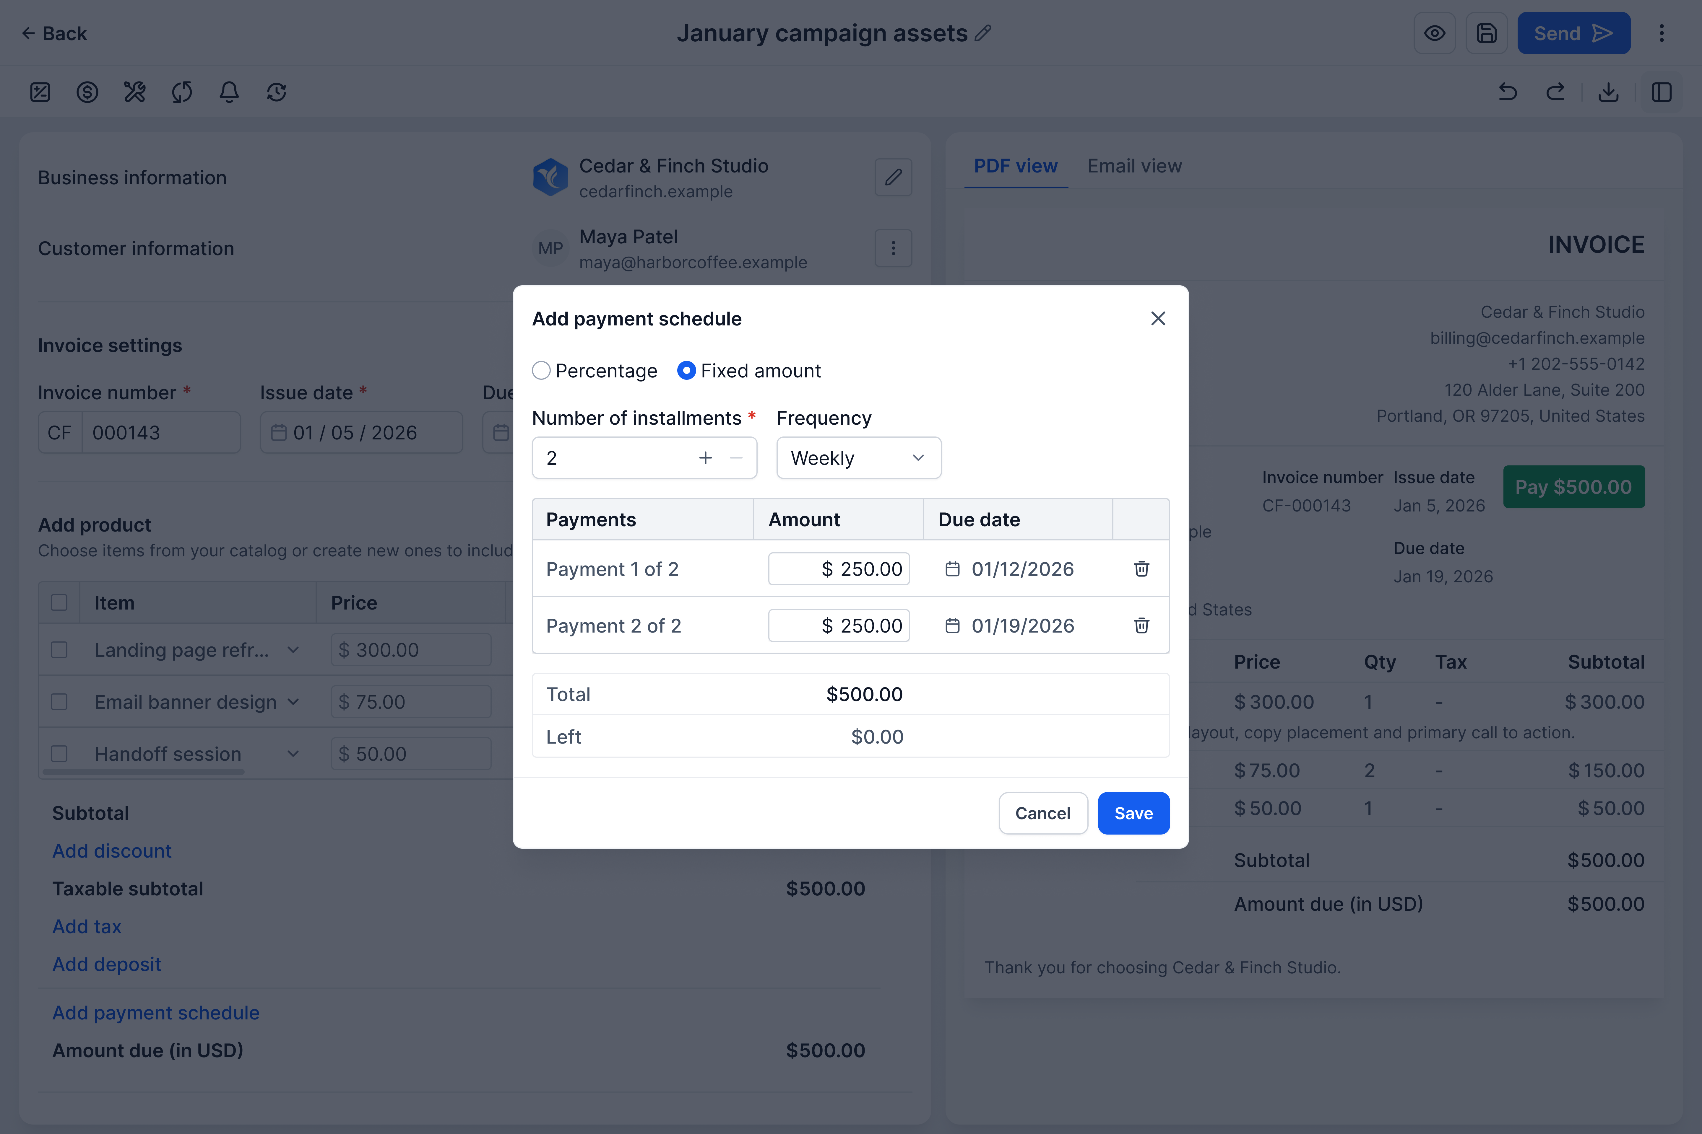This screenshot has height=1134, width=1702.
Task: Click the Cancel button in dialog
Action: pyautogui.click(x=1043, y=813)
